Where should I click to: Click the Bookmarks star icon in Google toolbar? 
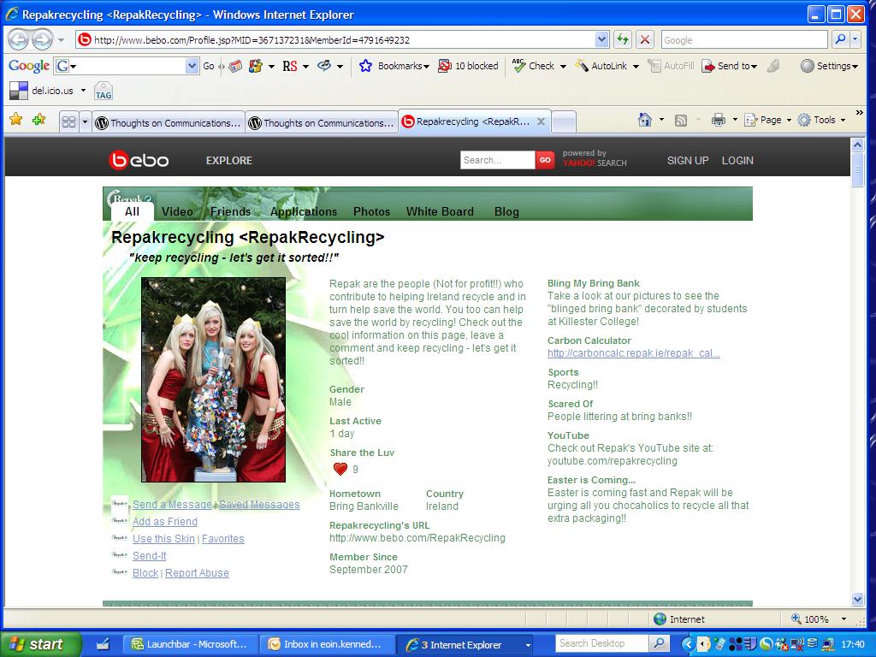[x=365, y=66]
